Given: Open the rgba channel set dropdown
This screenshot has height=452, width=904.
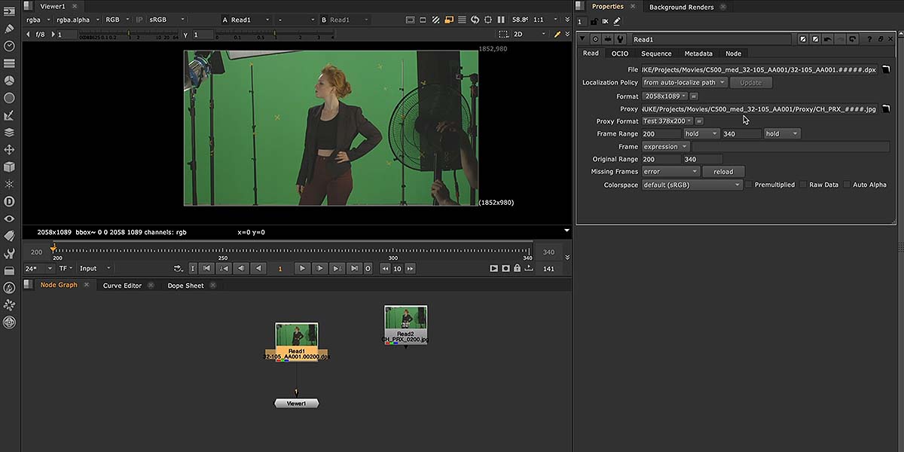Looking at the screenshot, I should click(x=37, y=20).
